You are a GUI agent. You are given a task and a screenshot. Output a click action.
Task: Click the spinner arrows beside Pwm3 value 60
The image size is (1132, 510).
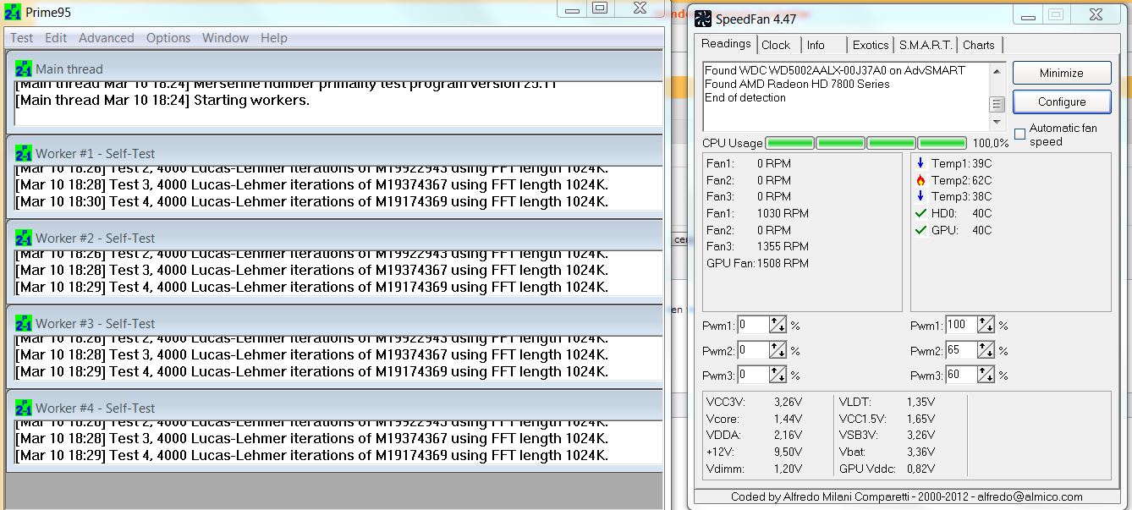tap(986, 375)
